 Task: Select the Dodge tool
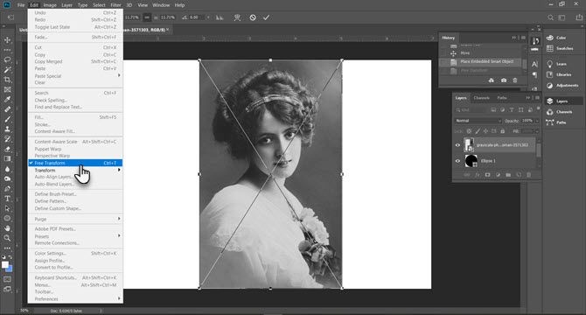coord(7,178)
